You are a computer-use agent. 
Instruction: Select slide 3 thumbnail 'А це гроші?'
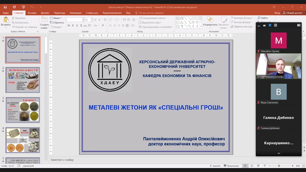23,110
